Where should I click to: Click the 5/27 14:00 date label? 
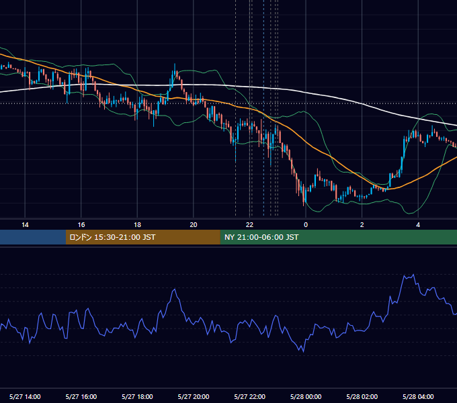pyautogui.click(x=25, y=396)
